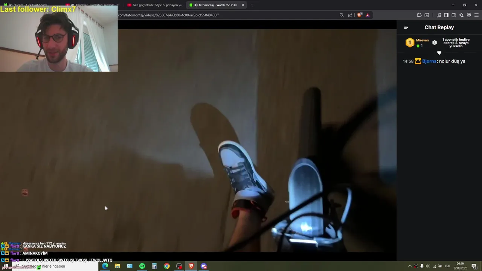The image size is (482, 271).
Task: Open the clock showing 09:49 date flyout
Action: 460,266
